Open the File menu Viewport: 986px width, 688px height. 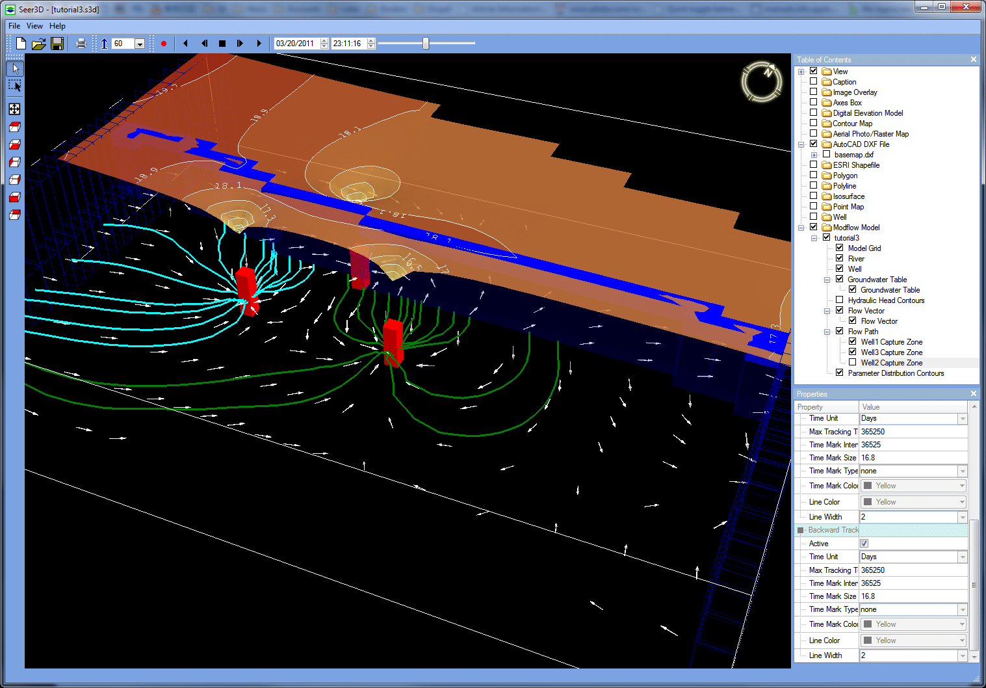(14, 26)
